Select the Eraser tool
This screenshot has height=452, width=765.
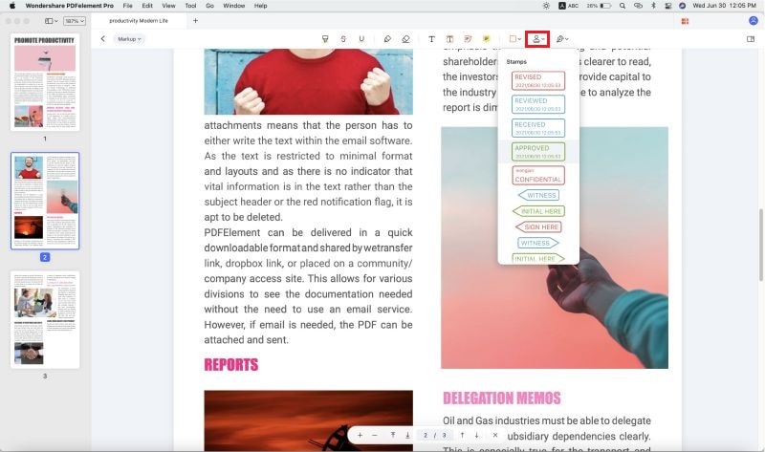(405, 39)
